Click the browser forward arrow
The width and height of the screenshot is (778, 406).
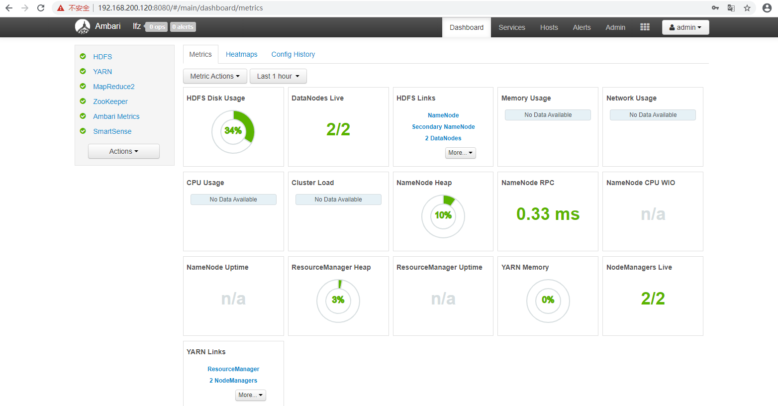[25, 8]
